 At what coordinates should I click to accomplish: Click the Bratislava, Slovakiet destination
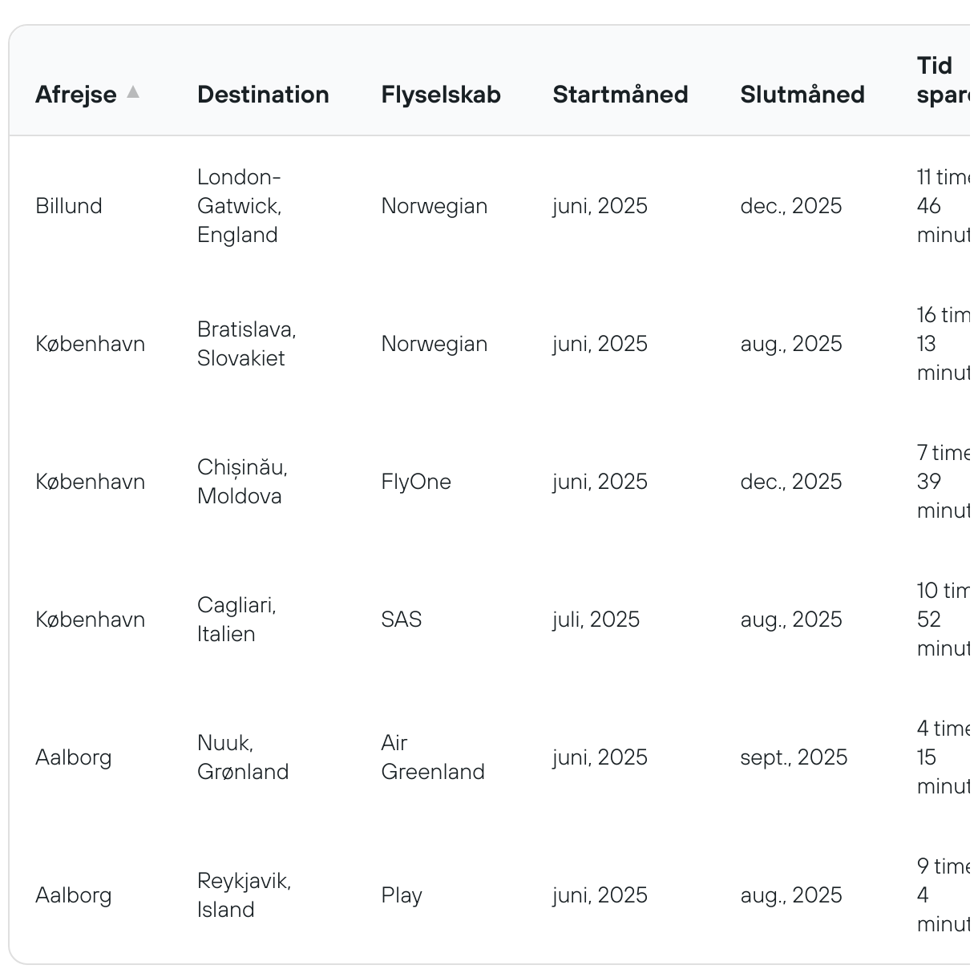247,344
